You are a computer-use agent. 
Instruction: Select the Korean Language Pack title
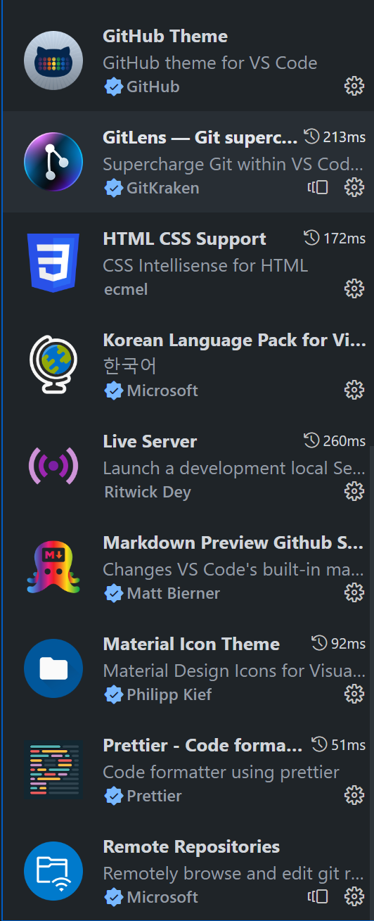coord(235,341)
